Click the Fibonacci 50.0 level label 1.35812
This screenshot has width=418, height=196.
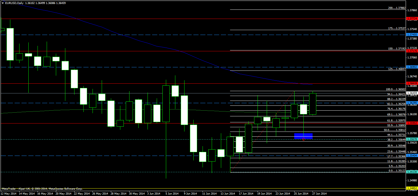tap(395, 130)
